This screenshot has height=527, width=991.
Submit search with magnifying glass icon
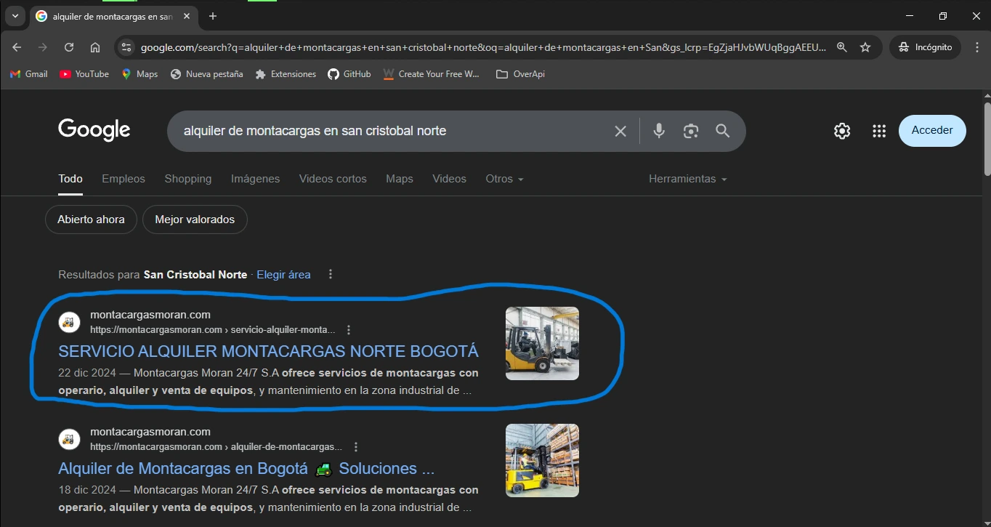[x=722, y=131]
